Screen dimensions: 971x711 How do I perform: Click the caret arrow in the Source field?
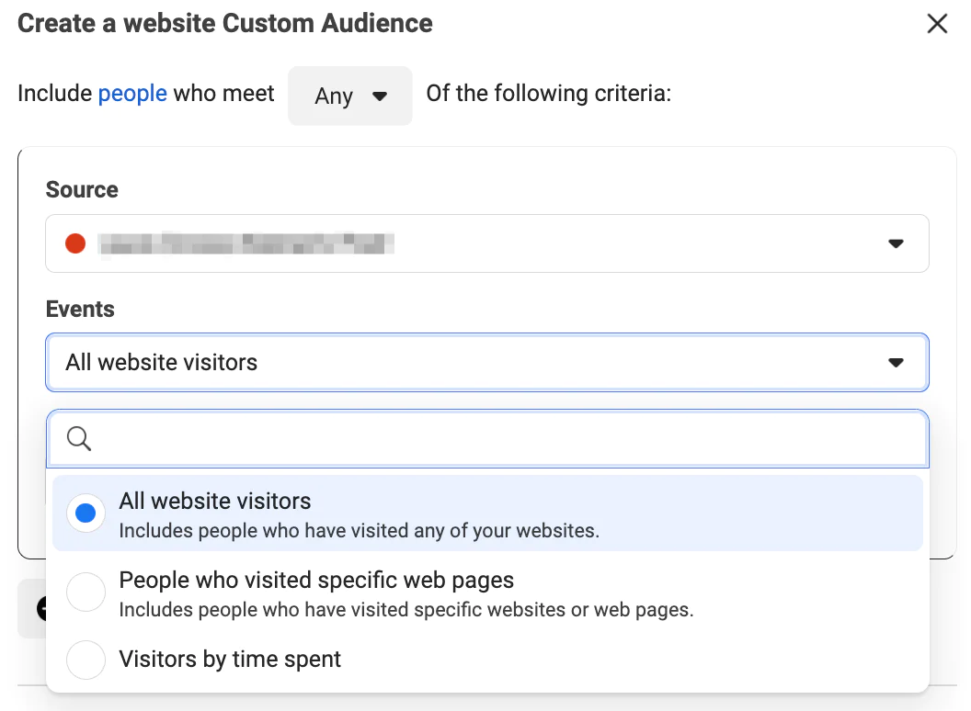(x=896, y=243)
